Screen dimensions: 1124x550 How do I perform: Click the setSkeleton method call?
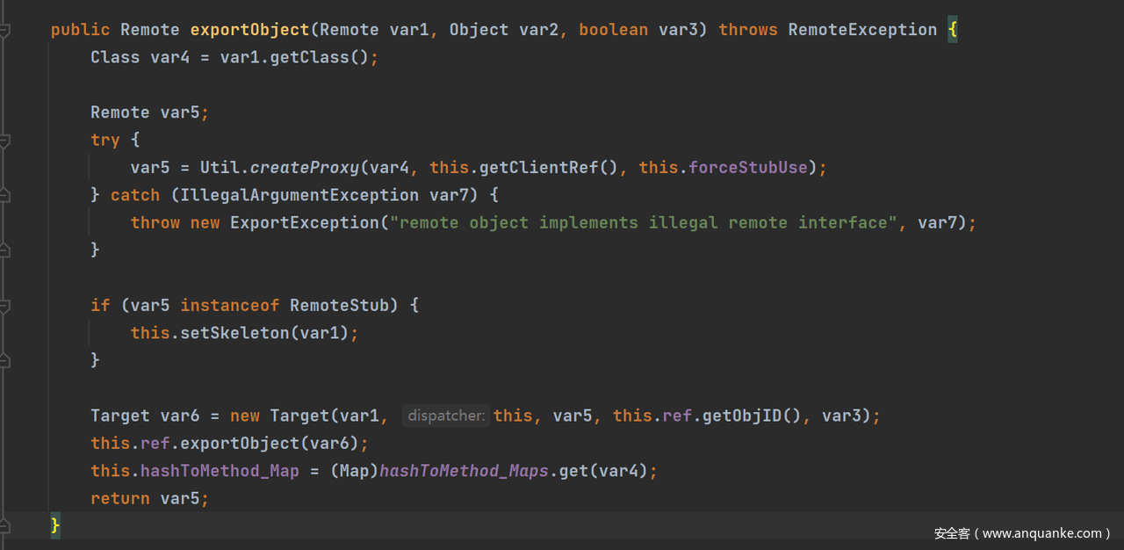[234, 333]
